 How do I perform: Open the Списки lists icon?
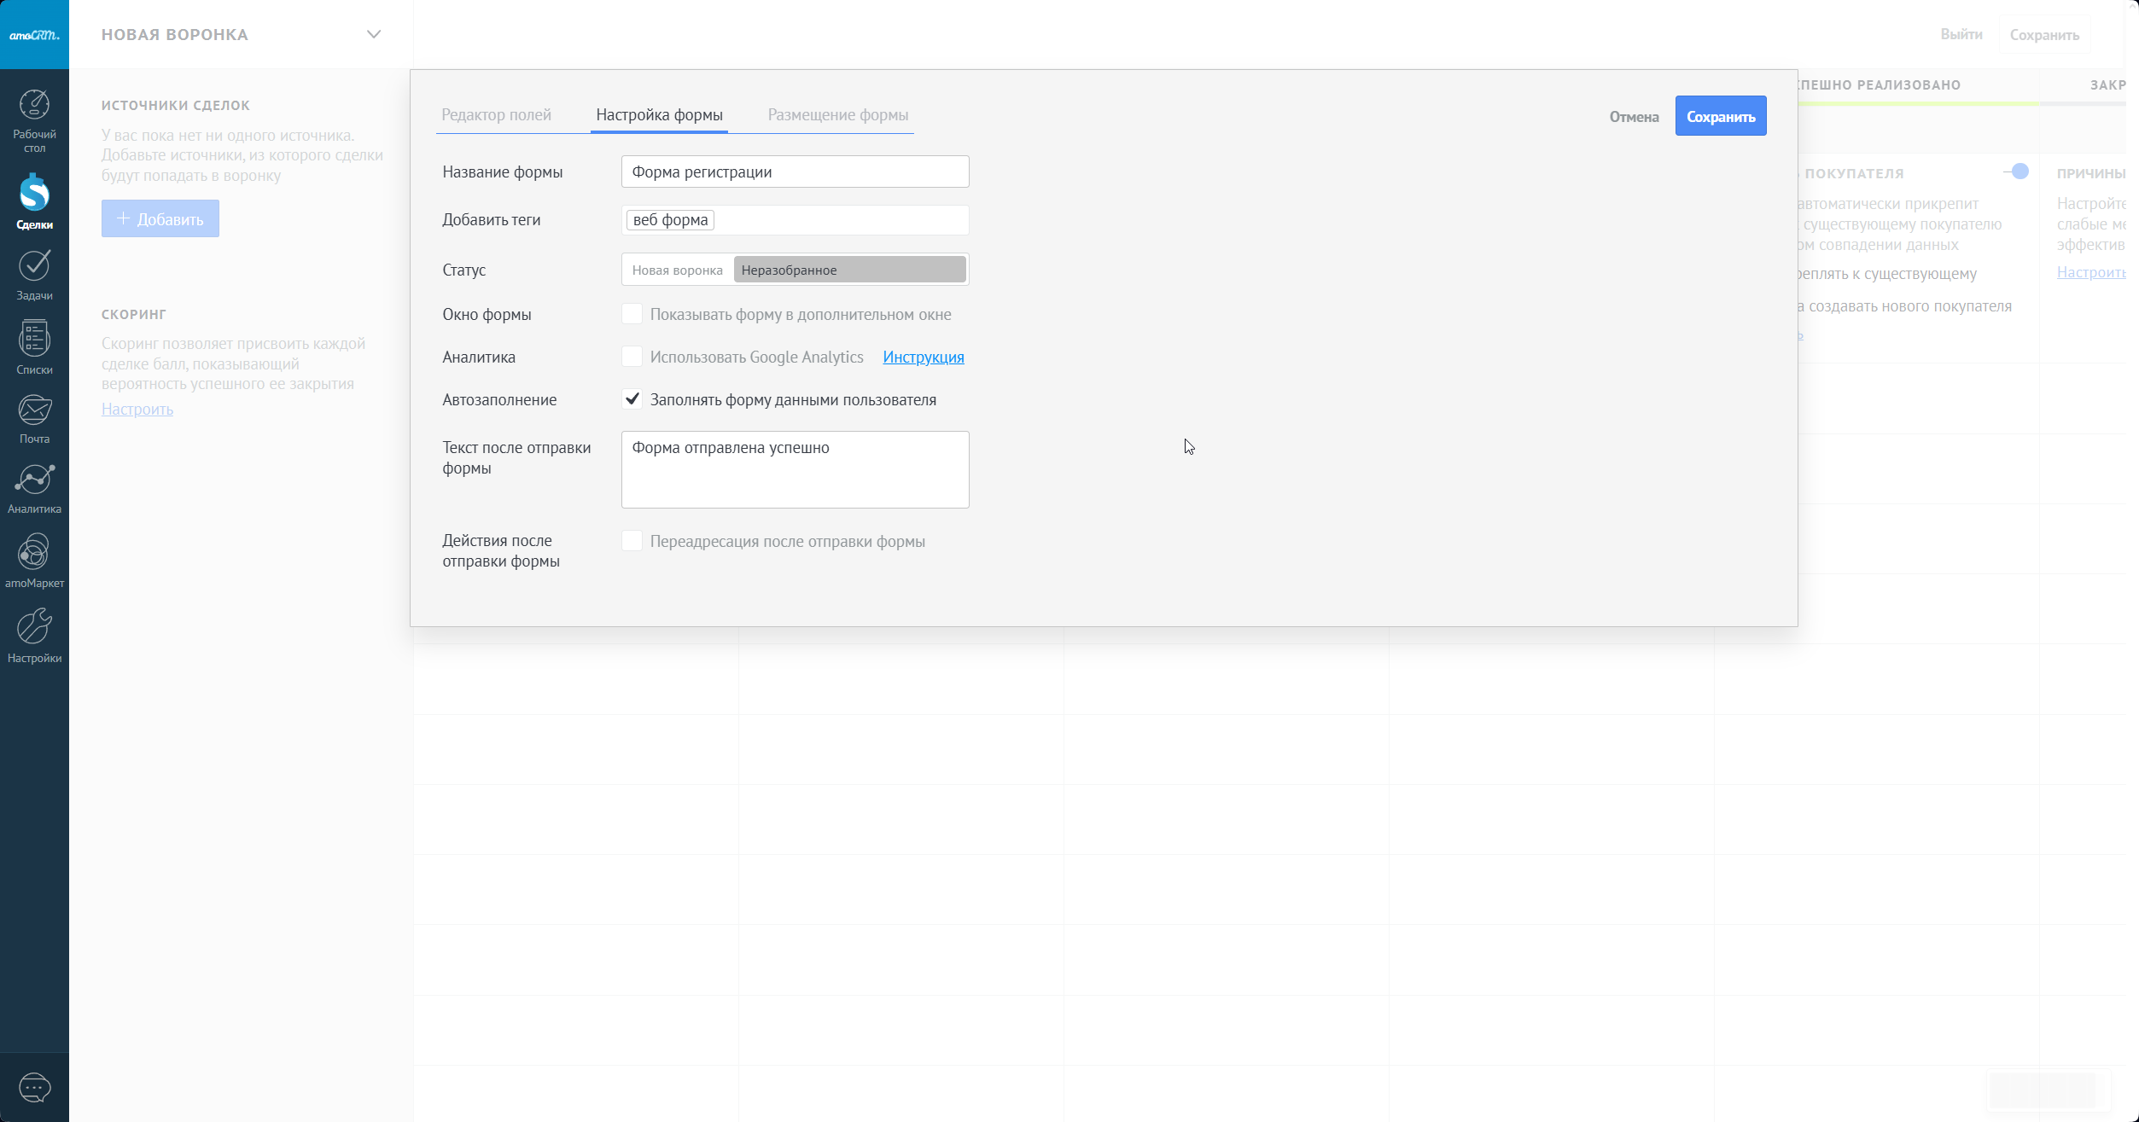click(x=34, y=347)
